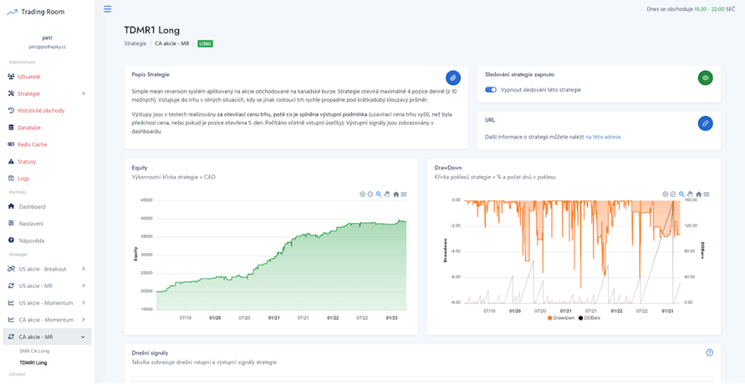
Task: Toggle DDBars series in chart legend
Action: coord(592,318)
